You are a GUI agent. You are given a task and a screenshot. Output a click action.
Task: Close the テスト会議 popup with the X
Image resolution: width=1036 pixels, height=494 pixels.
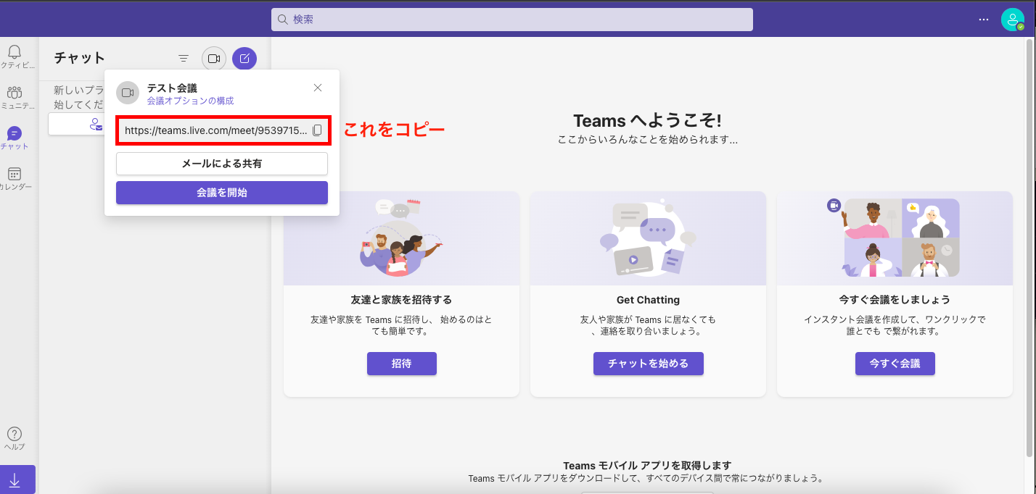(317, 87)
